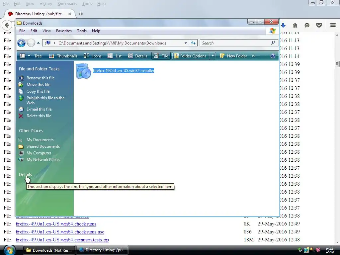Go to Shared Documents
The width and height of the screenshot is (340, 255).
43,146
